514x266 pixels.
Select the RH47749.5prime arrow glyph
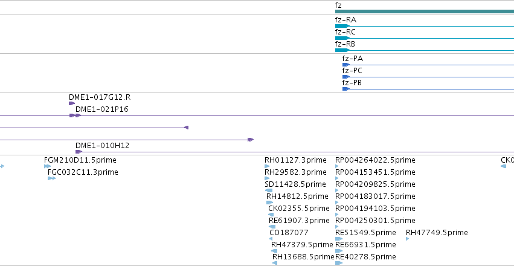408,239
